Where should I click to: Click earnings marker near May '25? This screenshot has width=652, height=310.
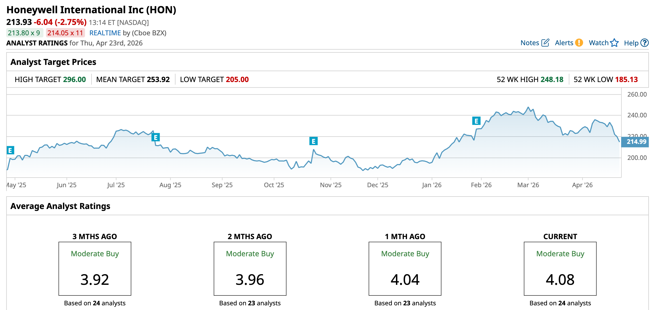[x=10, y=150]
